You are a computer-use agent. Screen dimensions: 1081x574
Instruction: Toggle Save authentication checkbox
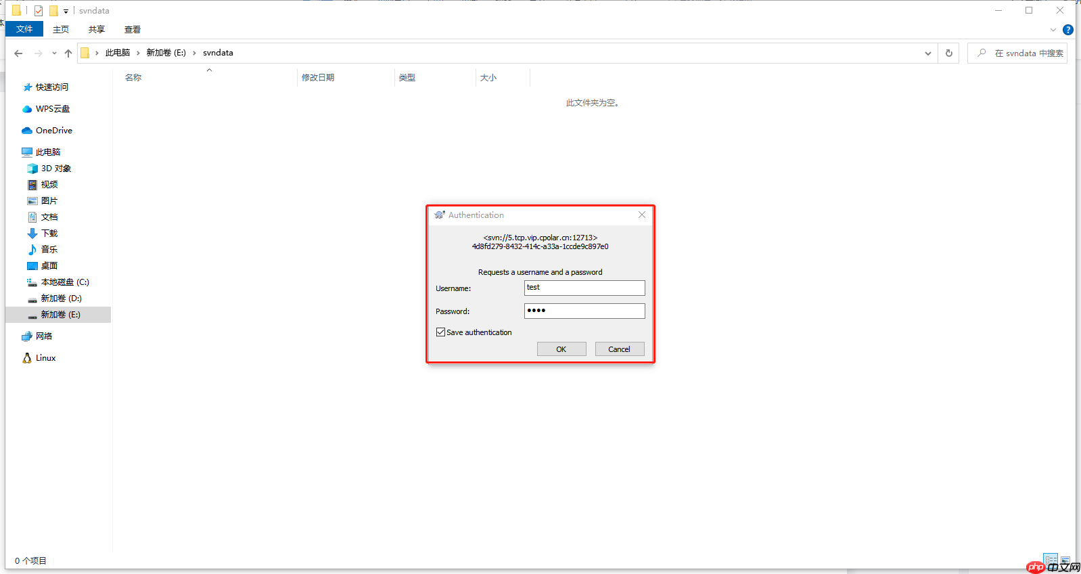(440, 332)
